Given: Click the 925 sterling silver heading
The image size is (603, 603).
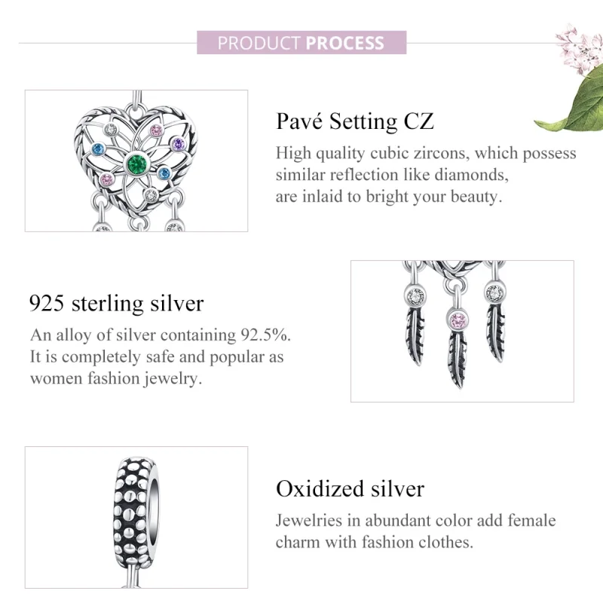Looking at the screenshot, I should coord(117,303).
